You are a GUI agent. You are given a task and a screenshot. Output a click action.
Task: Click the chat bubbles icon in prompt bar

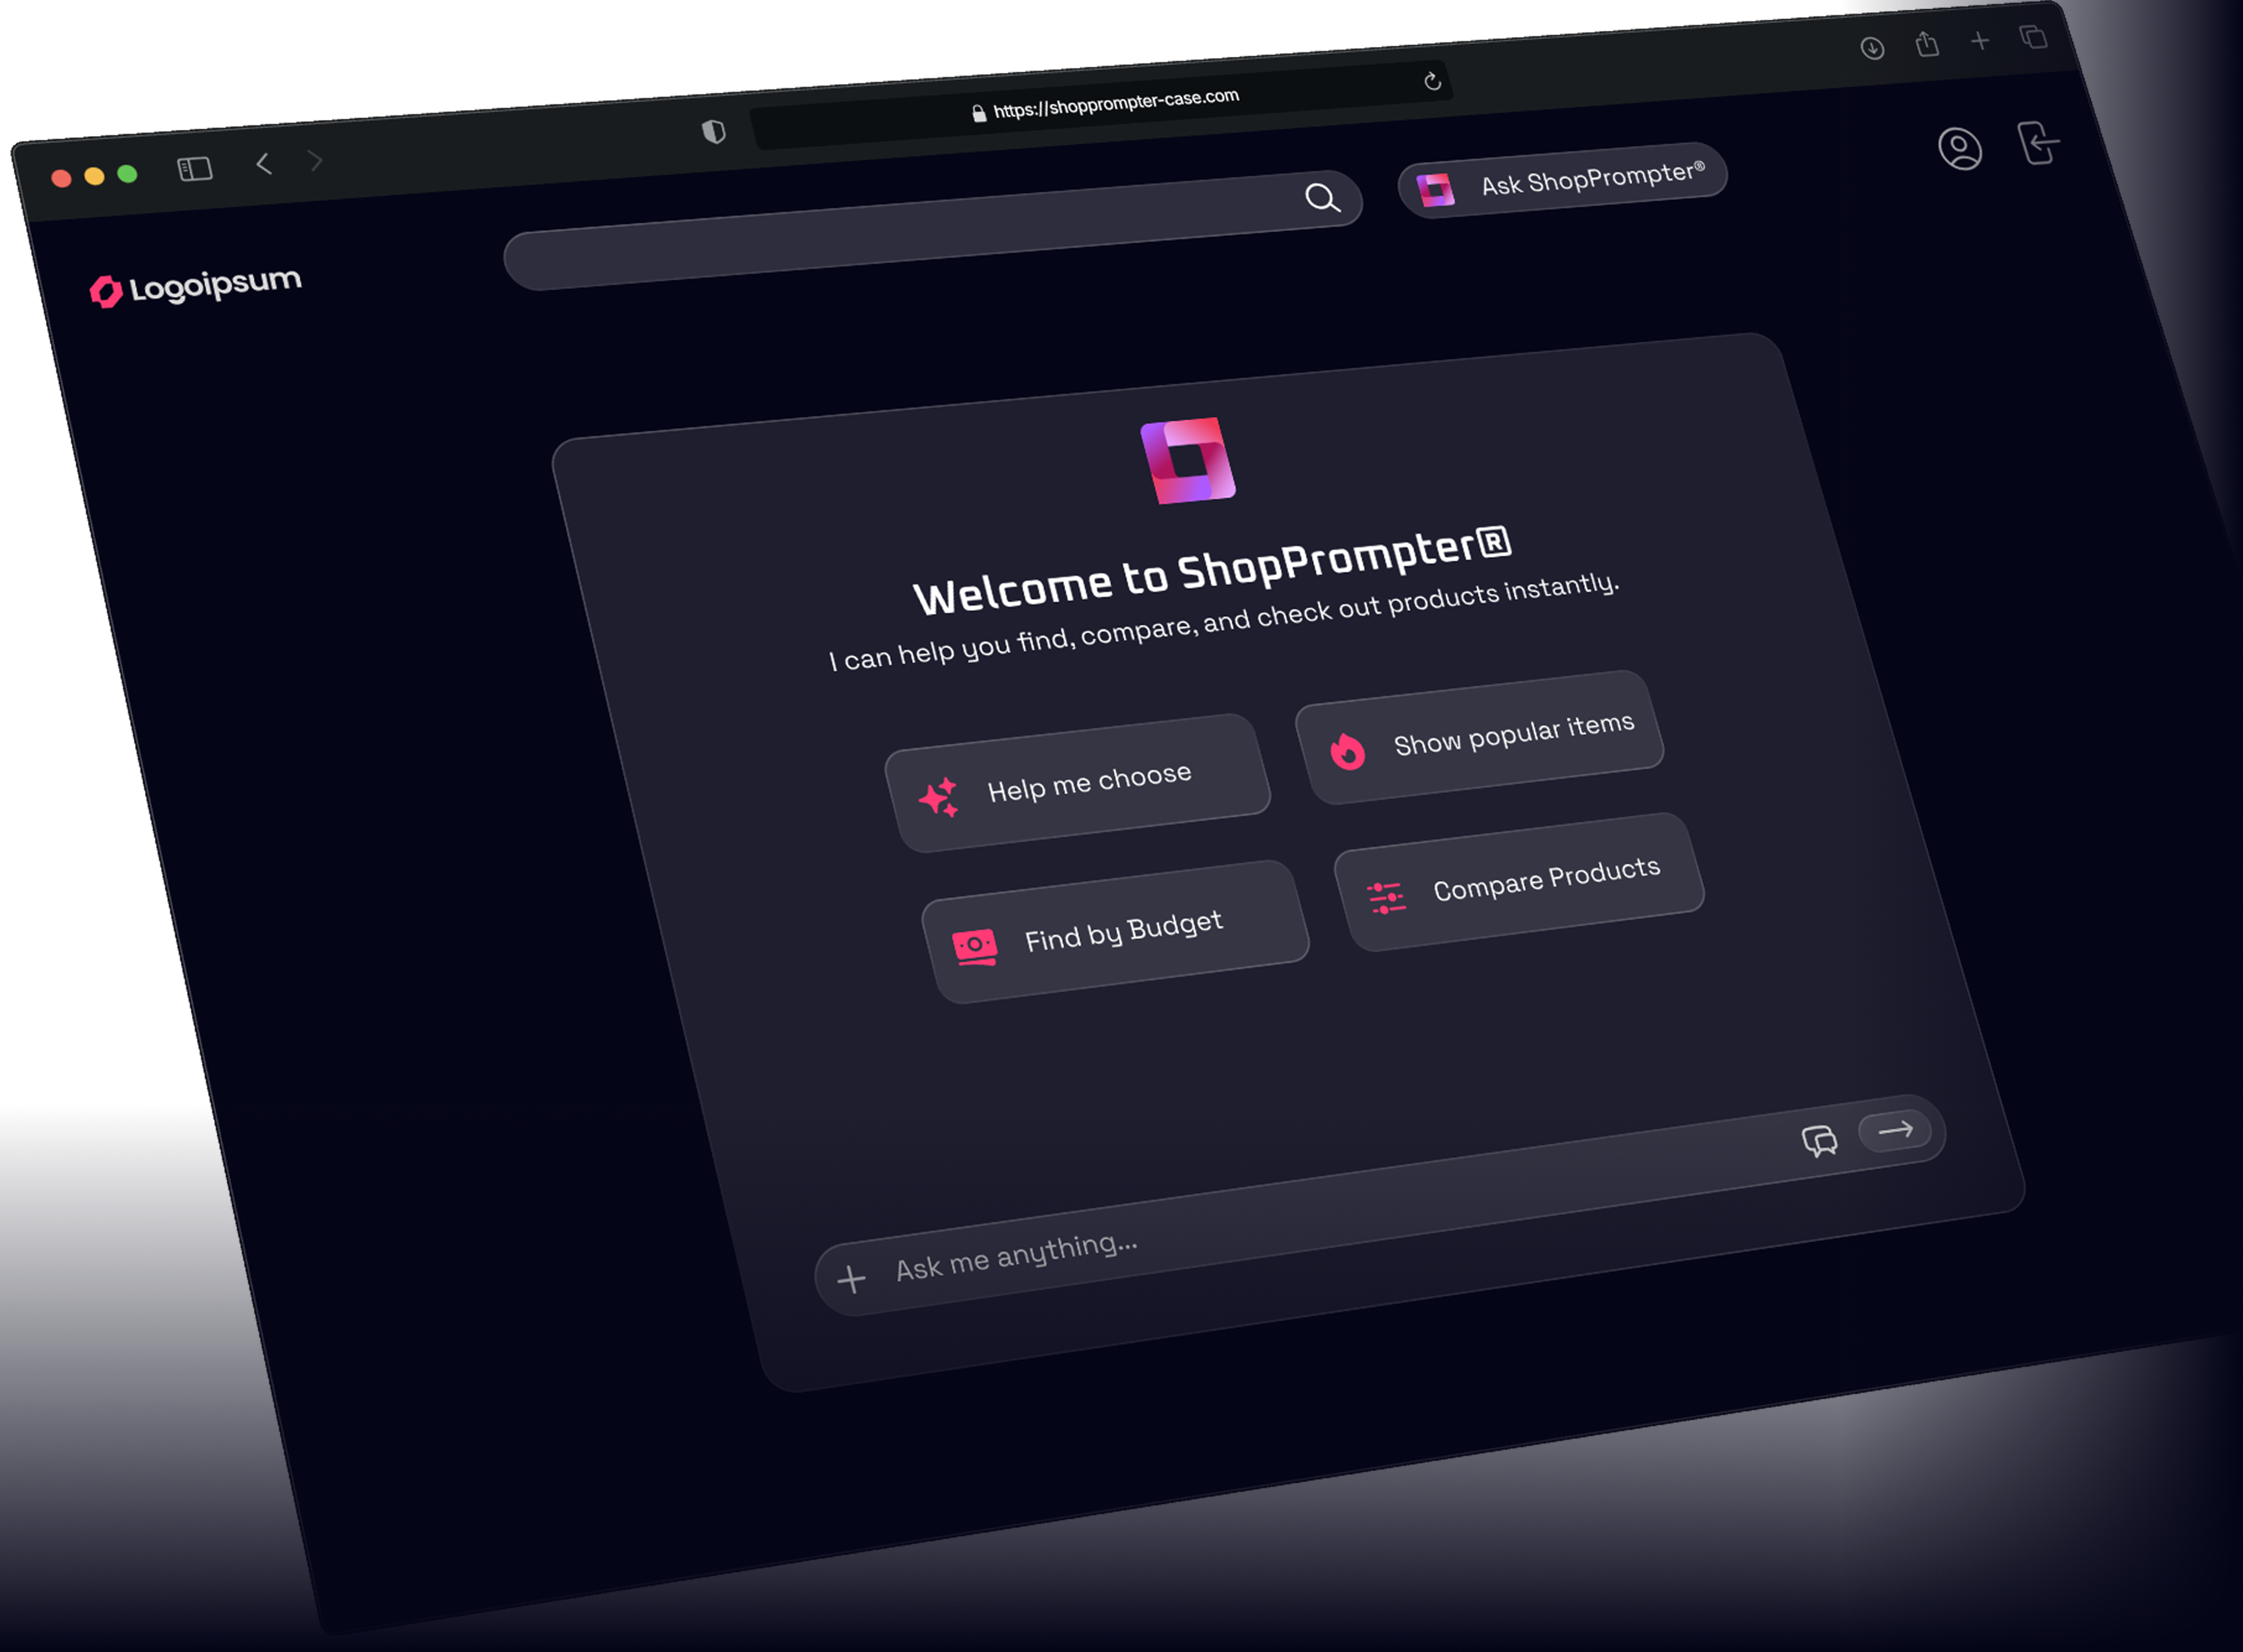coord(1819,1140)
